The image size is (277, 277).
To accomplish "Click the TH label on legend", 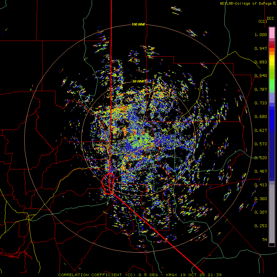I will [264, 240].
